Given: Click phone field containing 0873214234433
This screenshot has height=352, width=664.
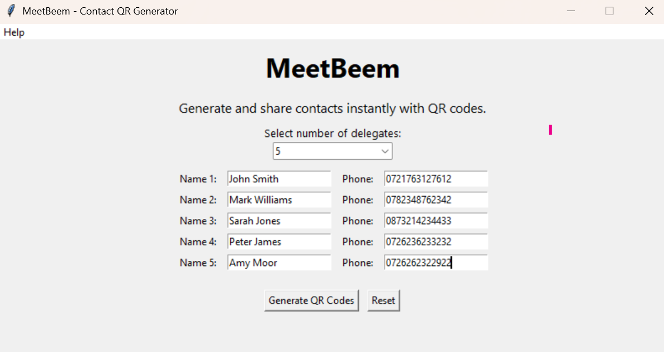Looking at the screenshot, I should (436, 221).
